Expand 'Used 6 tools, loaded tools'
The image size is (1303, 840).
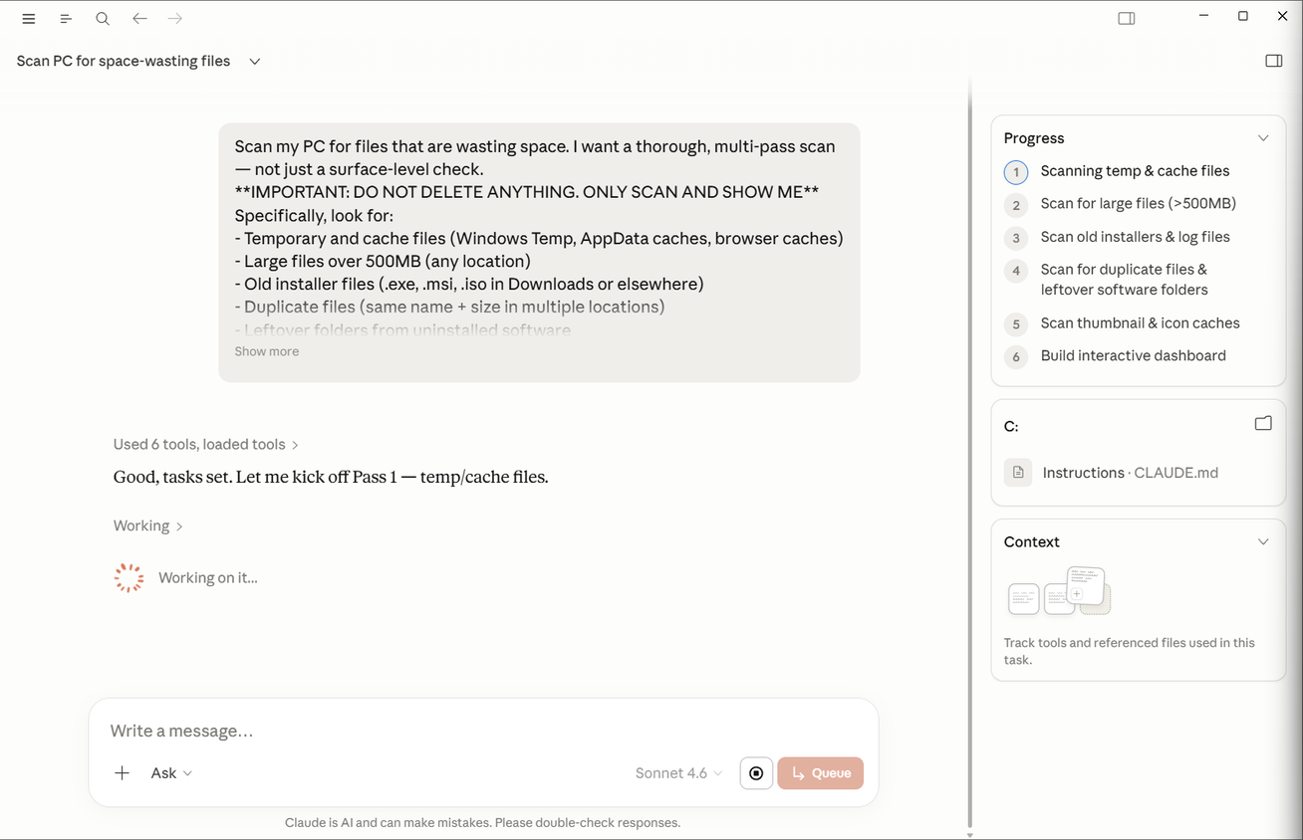(x=206, y=445)
